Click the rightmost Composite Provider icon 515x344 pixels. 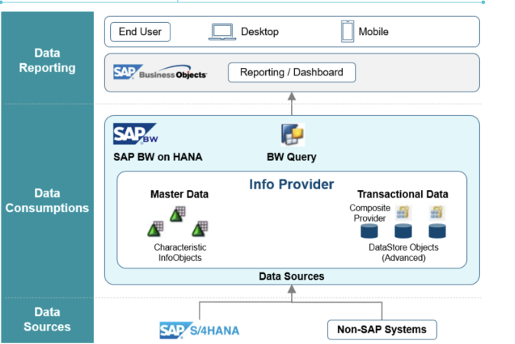tap(437, 211)
